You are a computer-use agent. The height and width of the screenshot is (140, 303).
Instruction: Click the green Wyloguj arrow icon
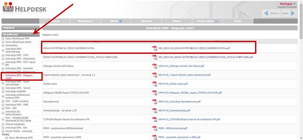click(x=294, y=4)
